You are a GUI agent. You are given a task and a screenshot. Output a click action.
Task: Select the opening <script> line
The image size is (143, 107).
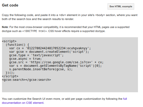point(9,41)
